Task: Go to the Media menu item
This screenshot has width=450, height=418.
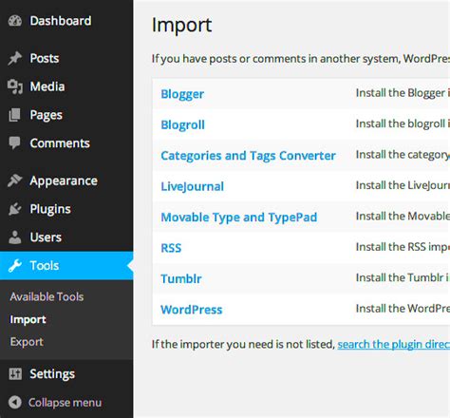Action: (47, 86)
